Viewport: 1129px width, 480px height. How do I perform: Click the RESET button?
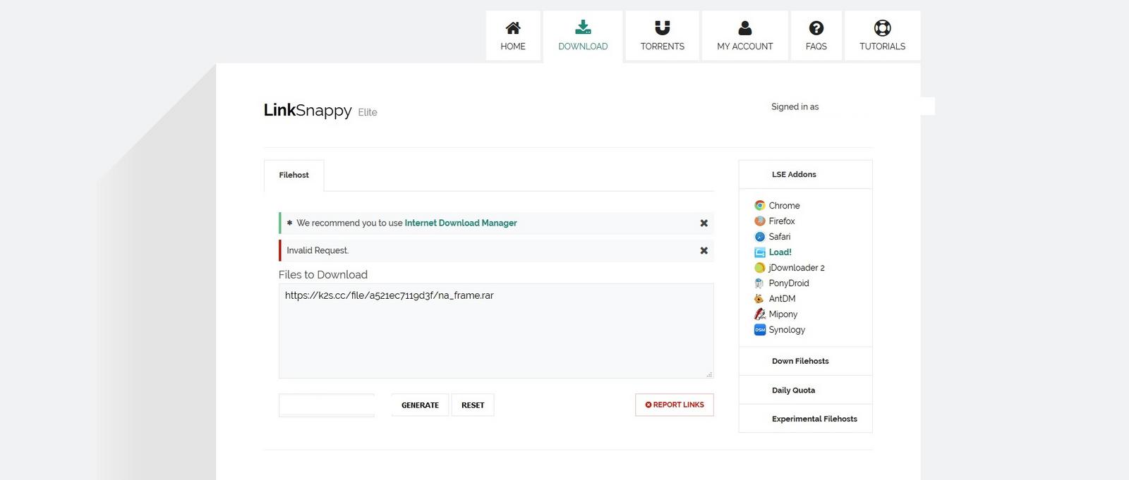tap(473, 405)
